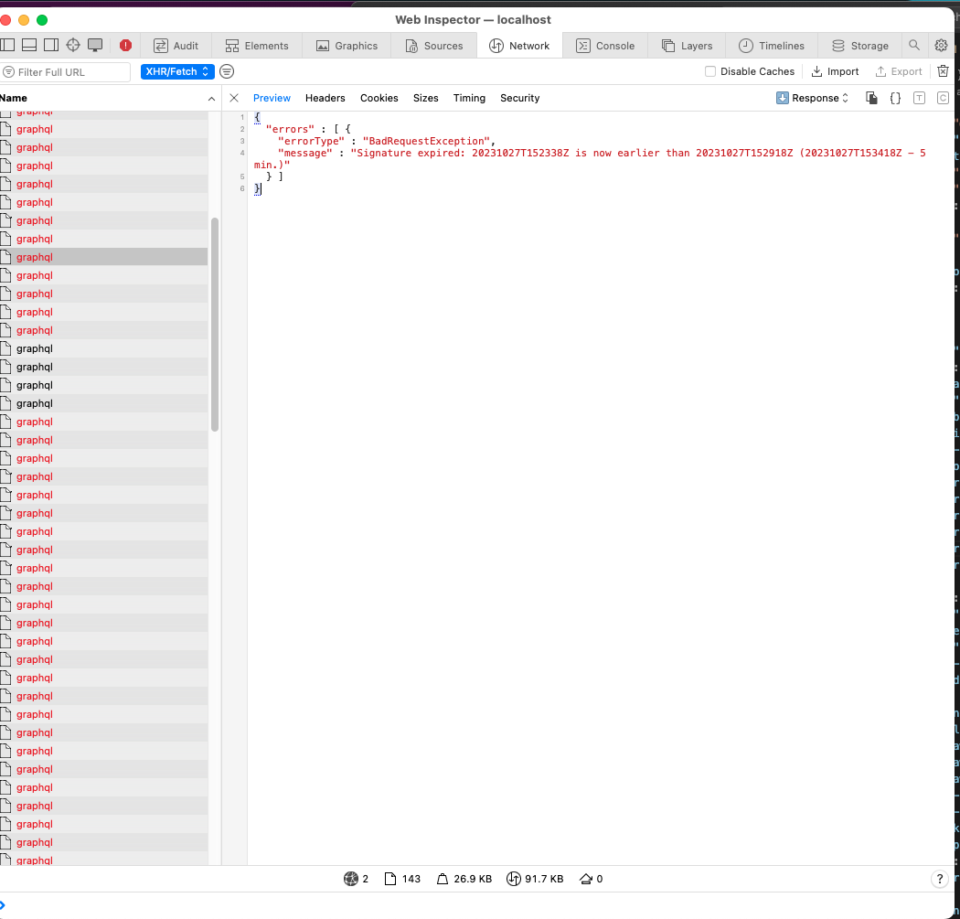Viewport: 960px width, 919px height.
Task: Click the Export button
Action: (899, 71)
